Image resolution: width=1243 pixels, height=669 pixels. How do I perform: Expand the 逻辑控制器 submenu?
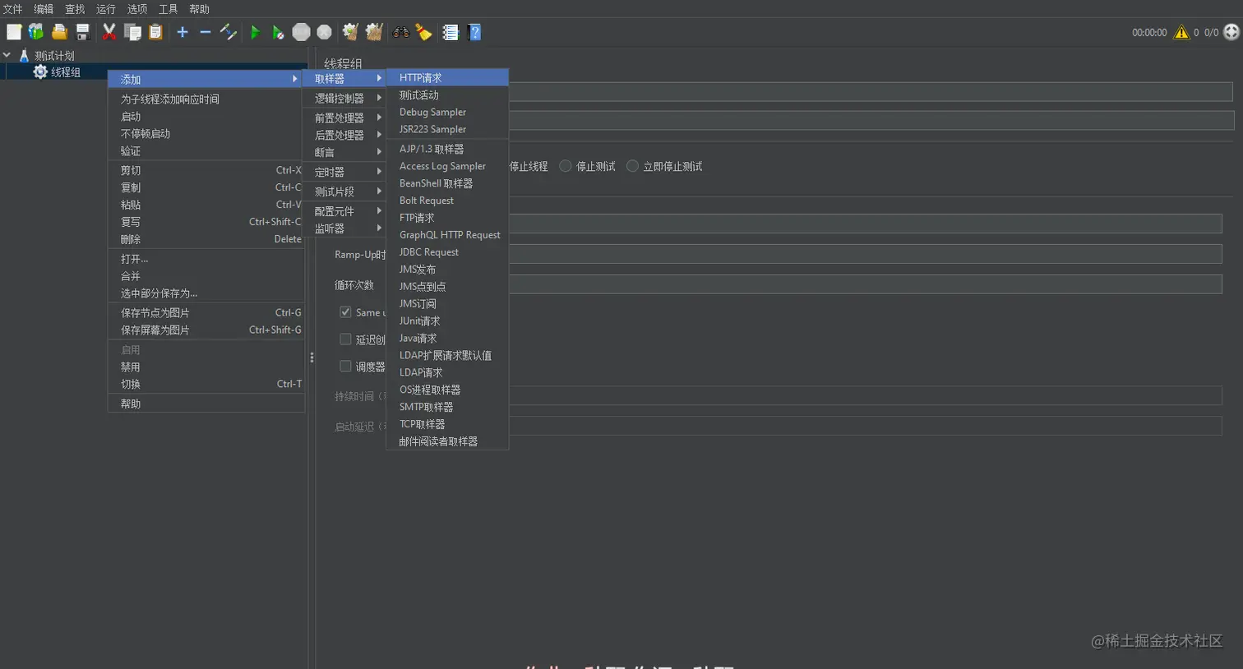pos(344,98)
